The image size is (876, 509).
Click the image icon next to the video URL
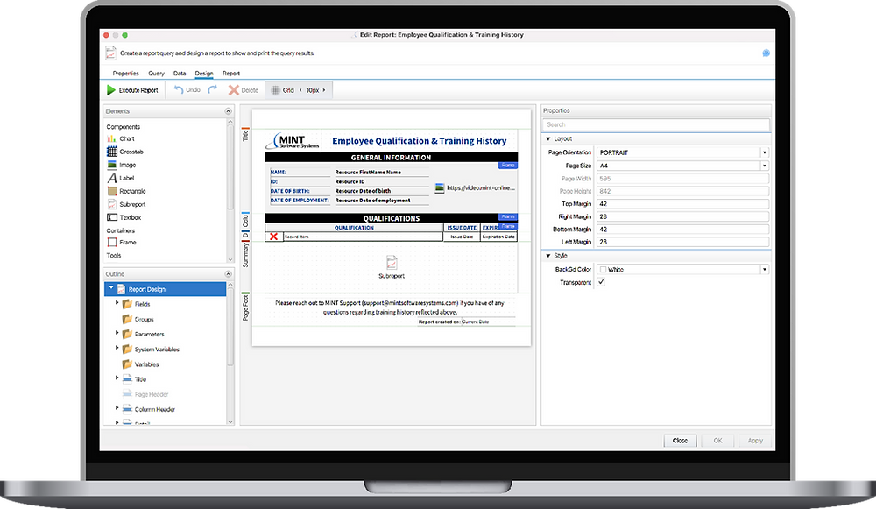pyautogui.click(x=440, y=188)
